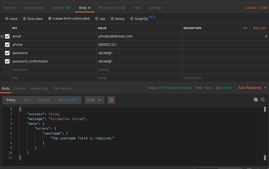Click the phone key cell
Screen dimensions: 269x169
pyautogui.click(x=53, y=45)
